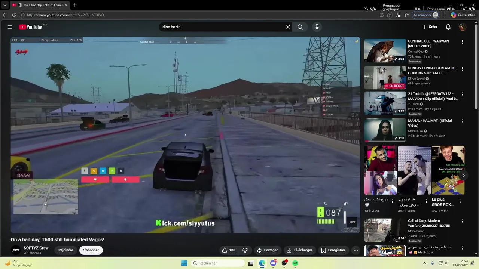The height and width of the screenshot is (269, 479).
Task: Pause the video by clicking the player
Action: pyautogui.click(x=185, y=134)
